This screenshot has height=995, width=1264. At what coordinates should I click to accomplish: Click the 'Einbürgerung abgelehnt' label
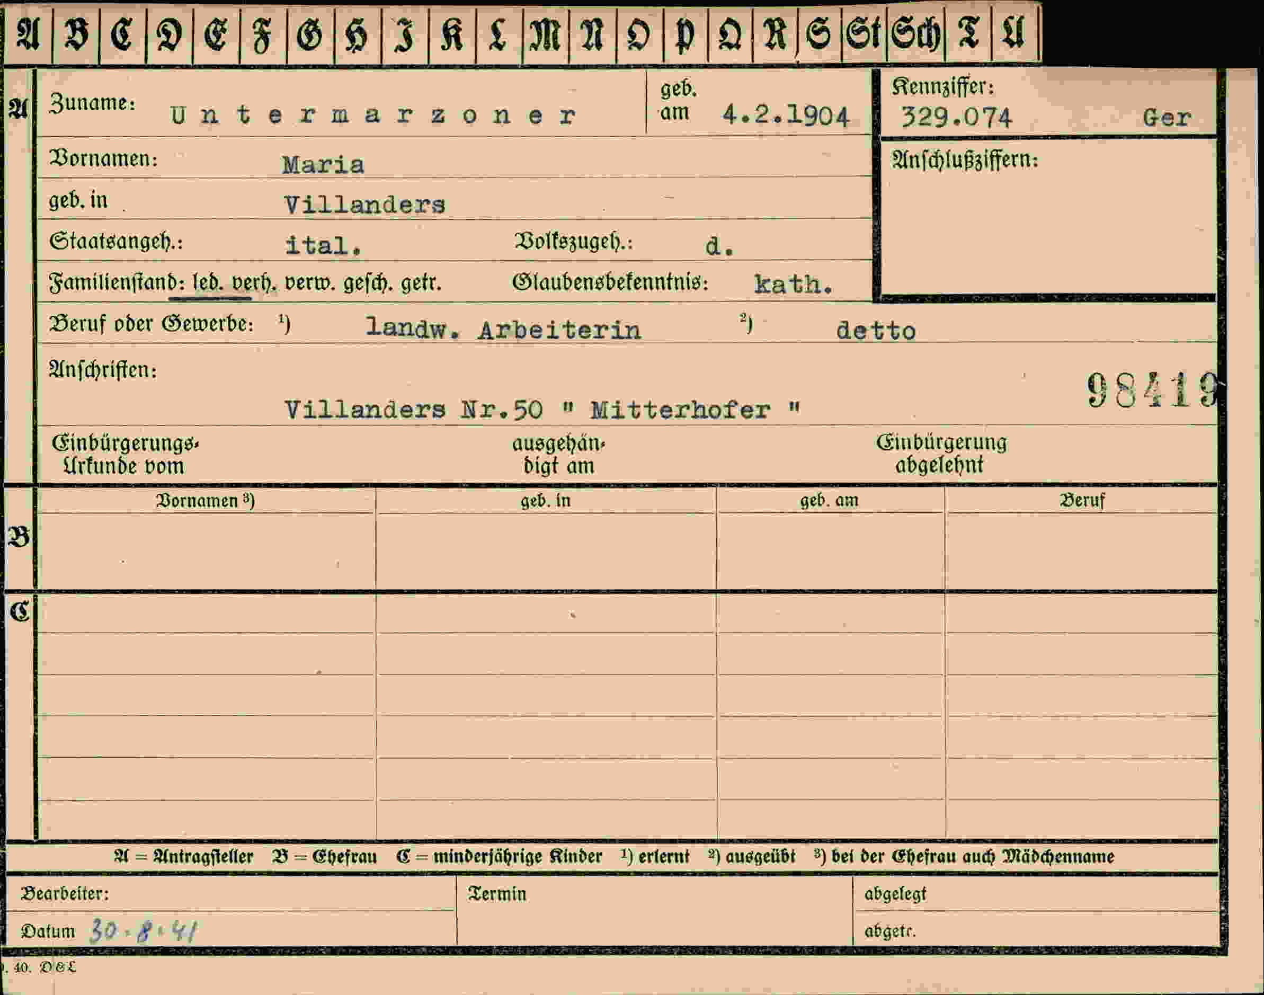pos(941,453)
